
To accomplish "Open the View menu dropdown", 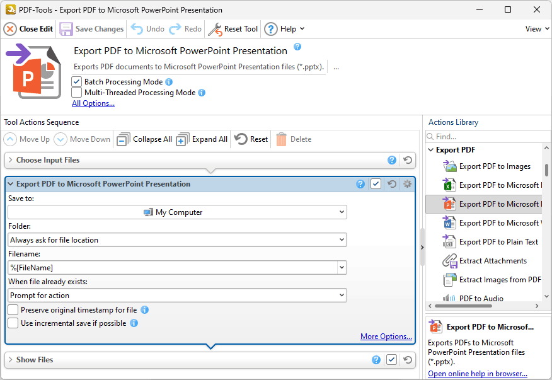I will click(538, 29).
